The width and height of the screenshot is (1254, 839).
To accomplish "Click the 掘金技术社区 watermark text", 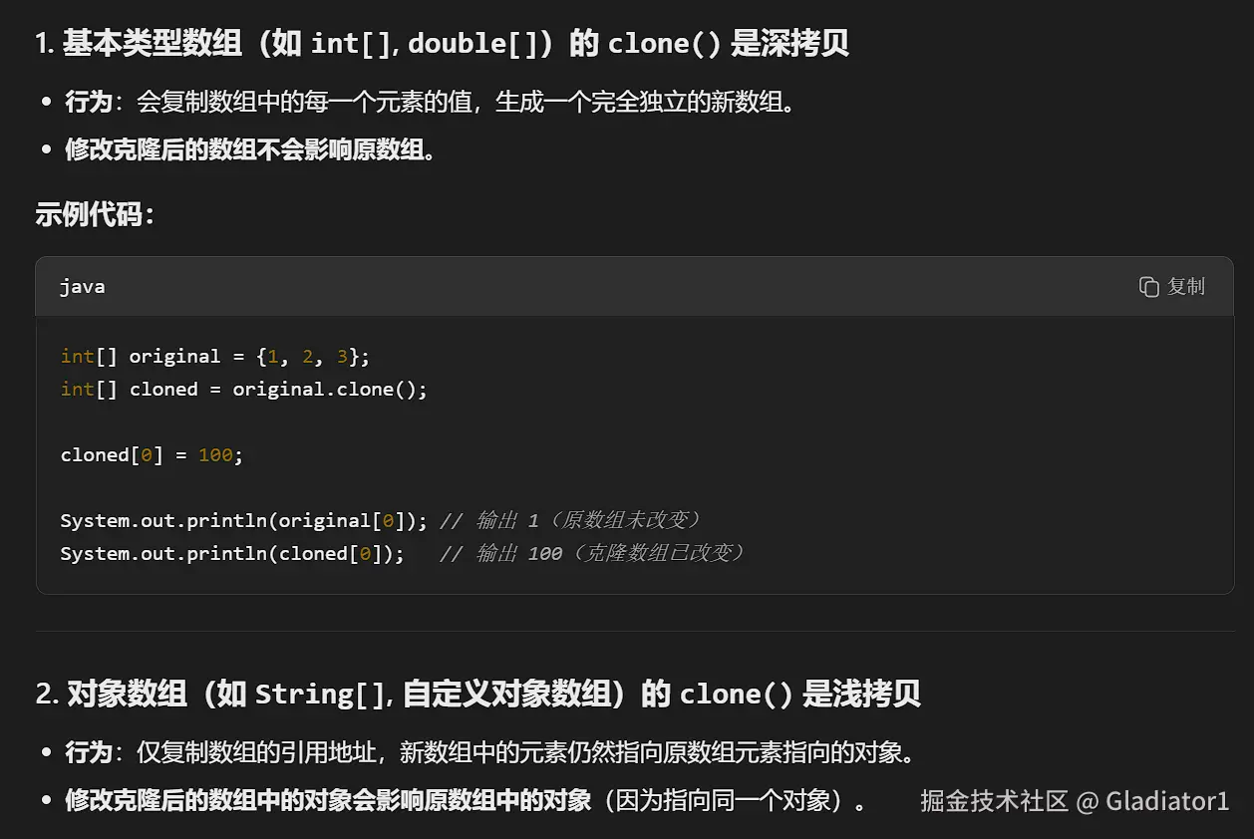I will click(x=994, y=801).
